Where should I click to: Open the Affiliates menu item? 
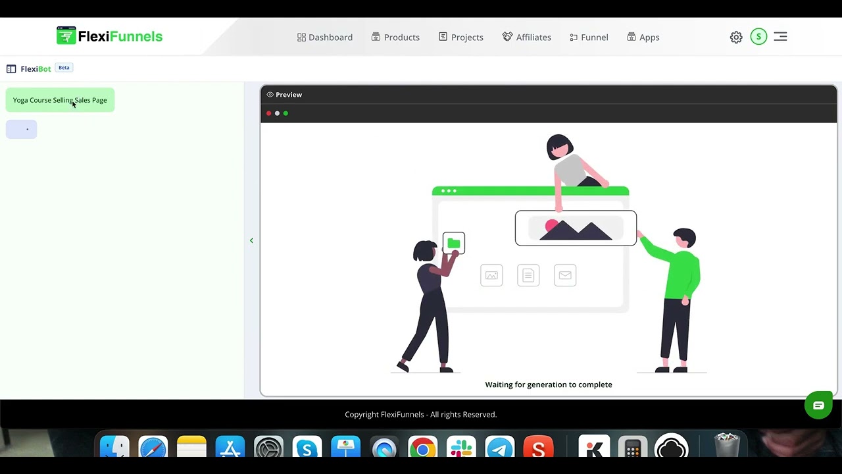[x=527, y=38]
